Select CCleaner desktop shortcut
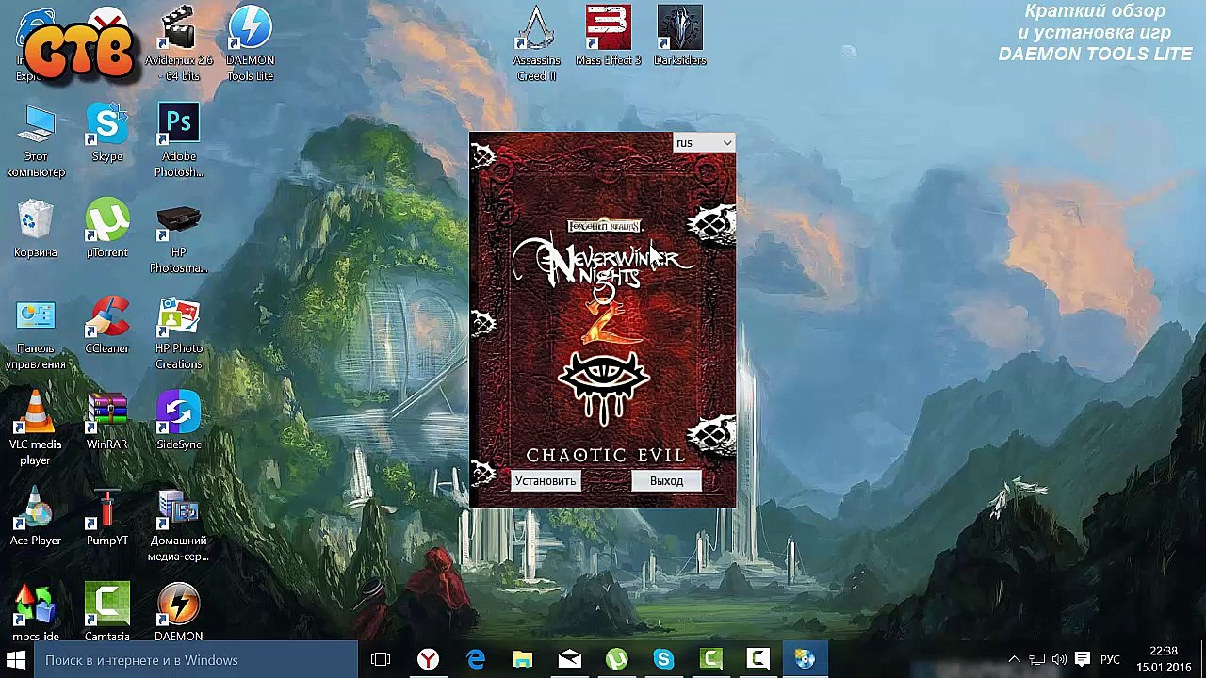 tap(107, 325)
